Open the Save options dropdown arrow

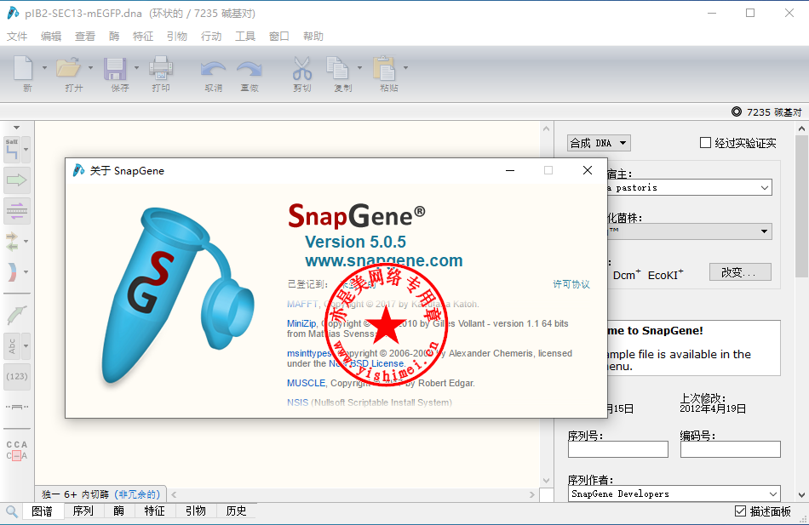[137, 67]
